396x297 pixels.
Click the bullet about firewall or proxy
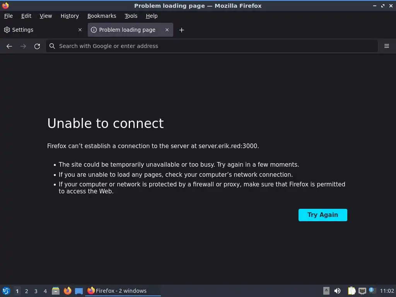[x=202, y=188]
